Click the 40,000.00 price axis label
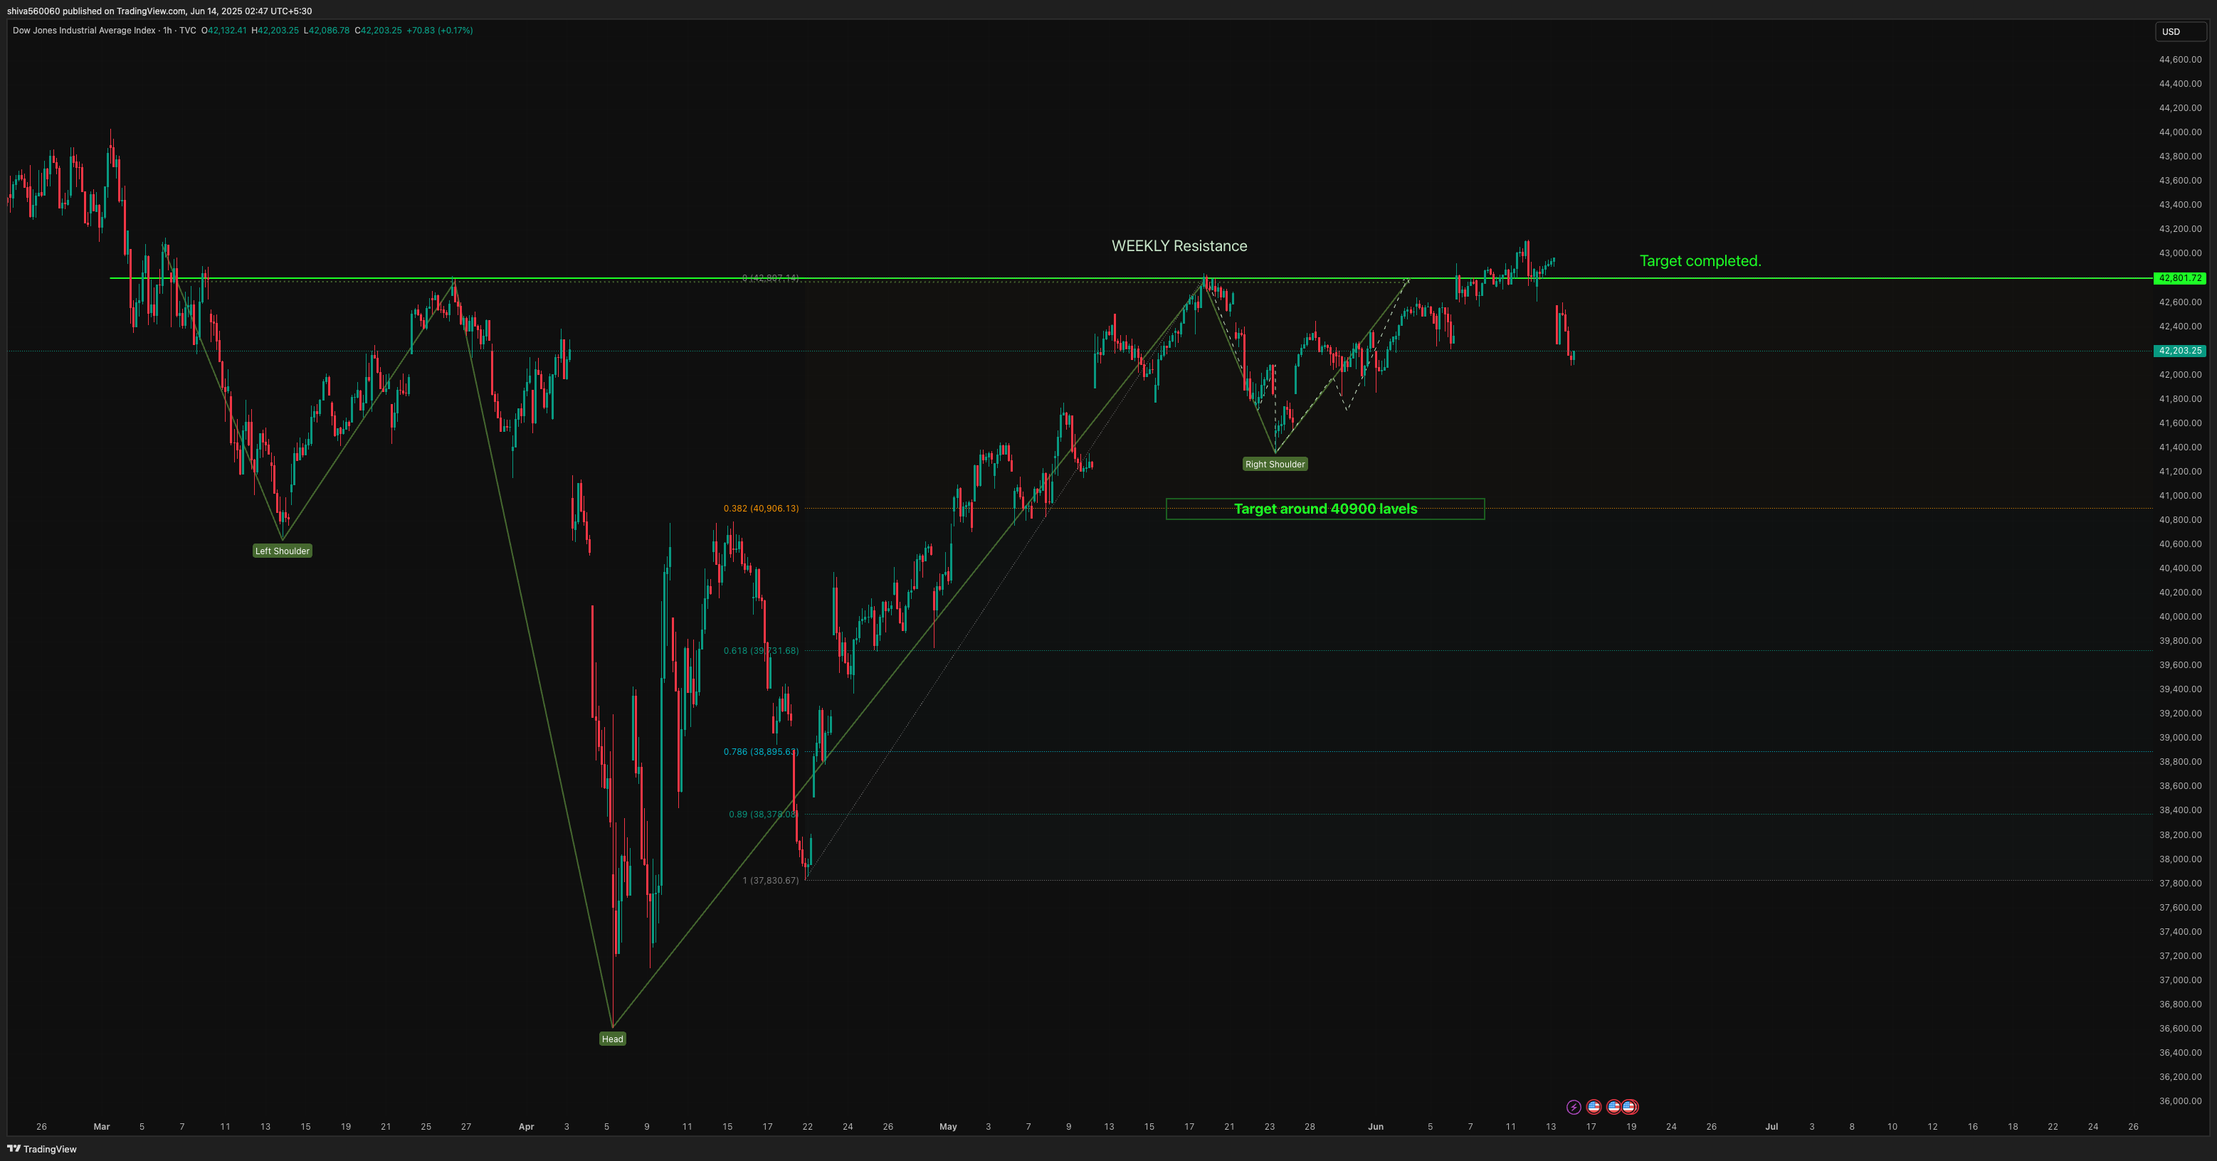The image size is (2217, 1161). tap(2180, 617)
